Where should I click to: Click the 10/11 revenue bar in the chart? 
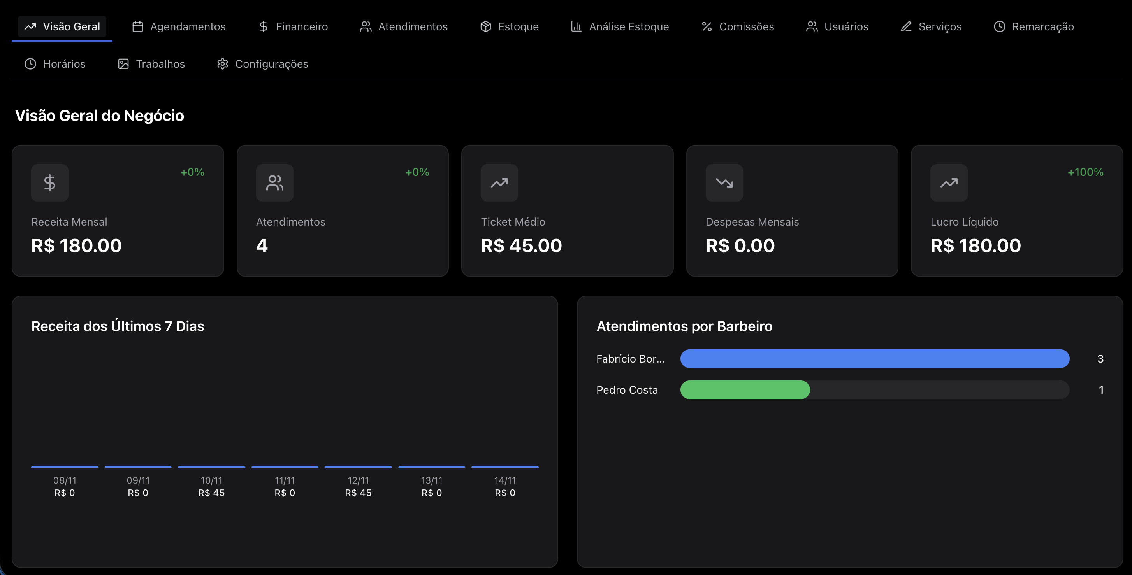[211, 466]
